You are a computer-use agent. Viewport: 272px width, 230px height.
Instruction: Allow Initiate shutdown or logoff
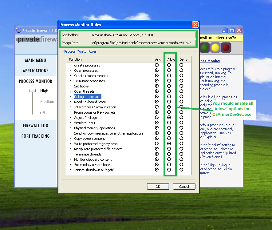point(169,170)
